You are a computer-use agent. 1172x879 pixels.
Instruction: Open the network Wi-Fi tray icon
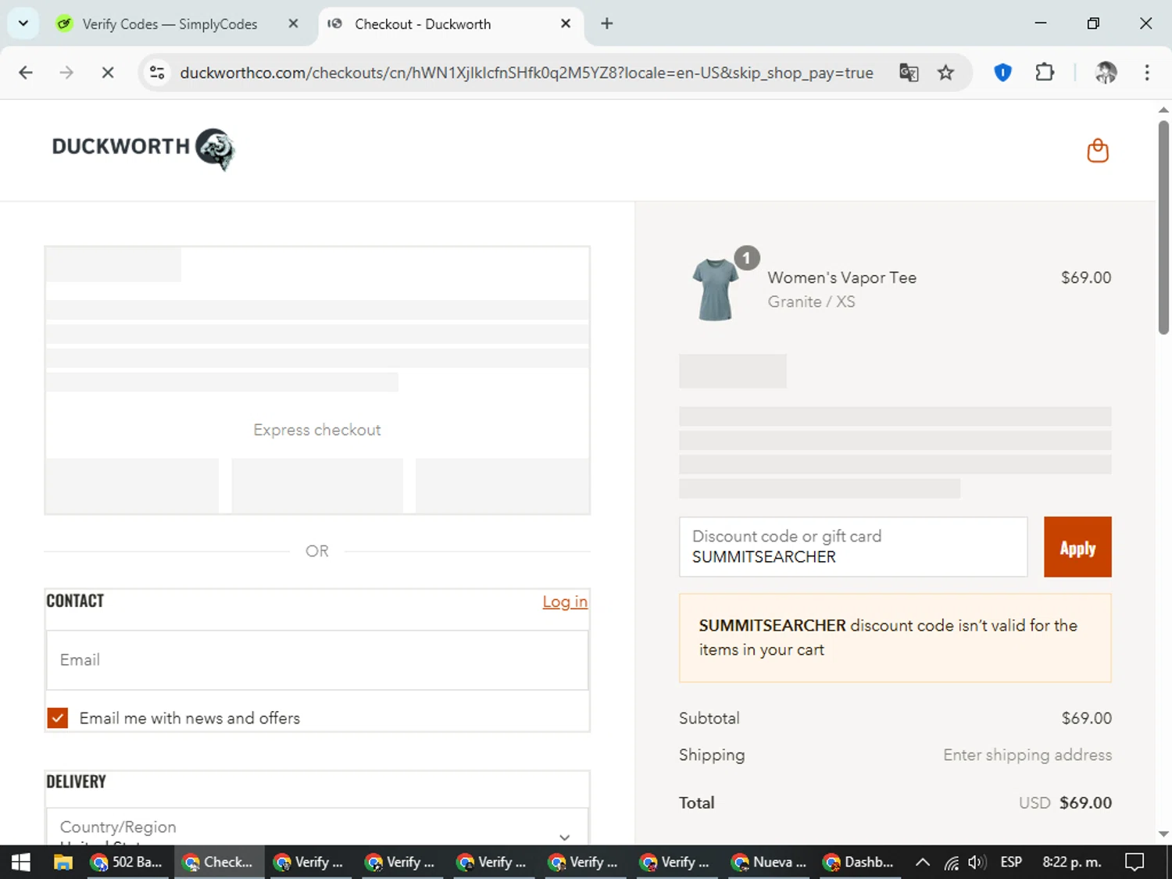pyautogui.click(x=952, y=863)
